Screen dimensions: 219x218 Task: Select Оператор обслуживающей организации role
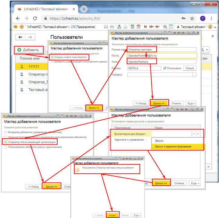point(6,142)
